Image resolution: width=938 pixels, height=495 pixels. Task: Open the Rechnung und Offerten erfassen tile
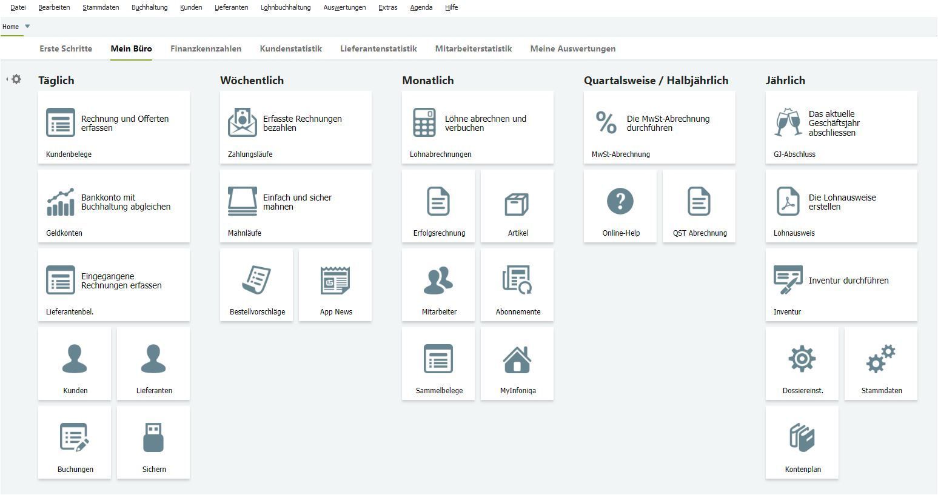pos(113,127)
